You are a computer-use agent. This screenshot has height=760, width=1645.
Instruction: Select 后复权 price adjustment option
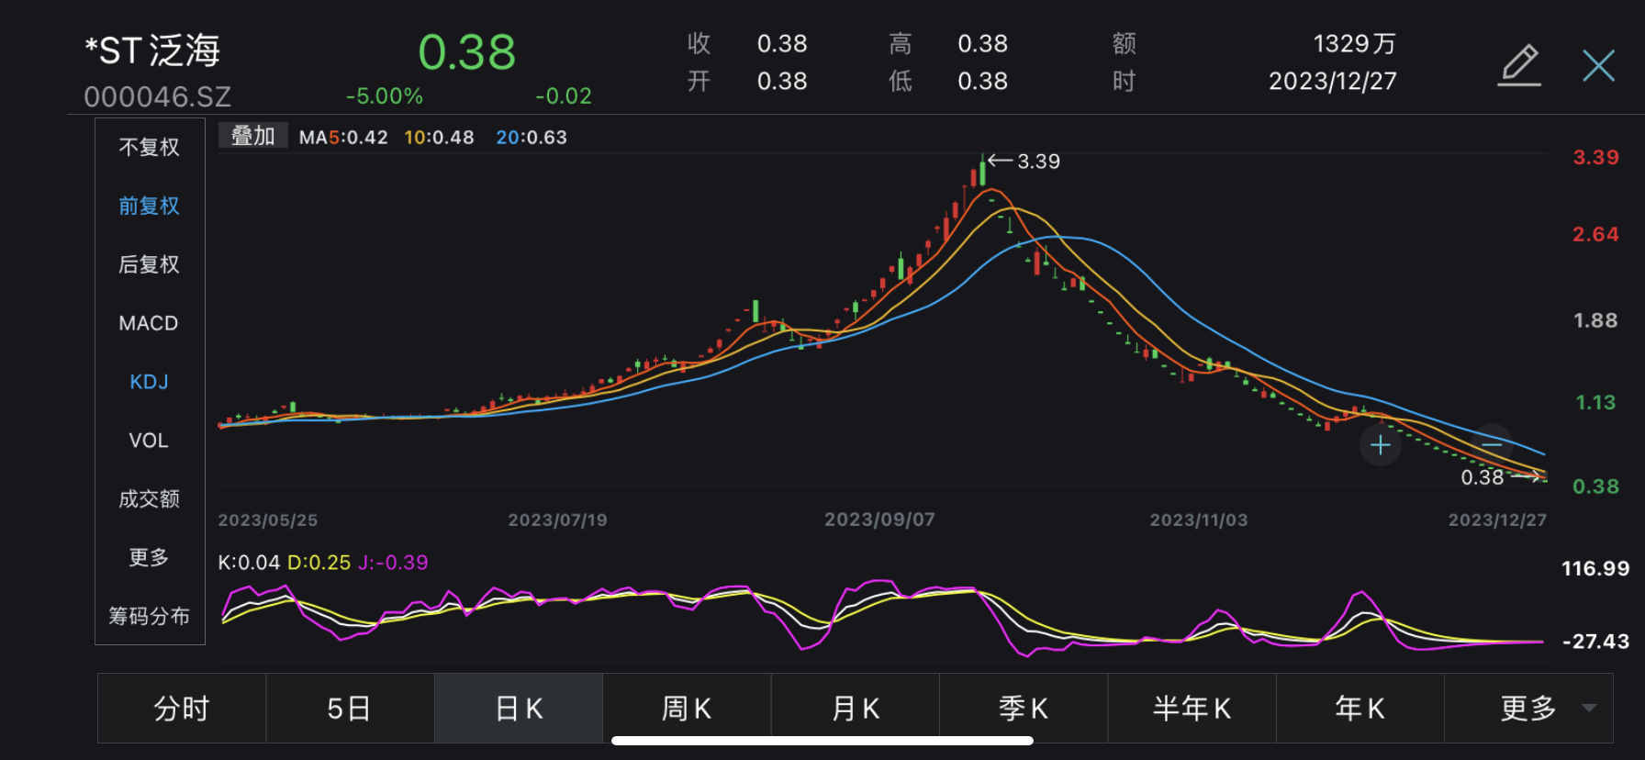click(x=149, y=264)
